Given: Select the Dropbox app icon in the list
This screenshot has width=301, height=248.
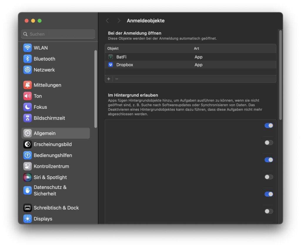Looking at the screenshot, I should point(110,65).
